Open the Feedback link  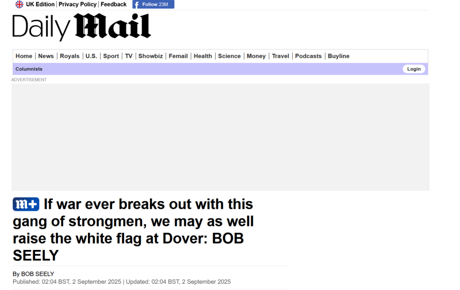pyautogui.click(x=113, y=5)
